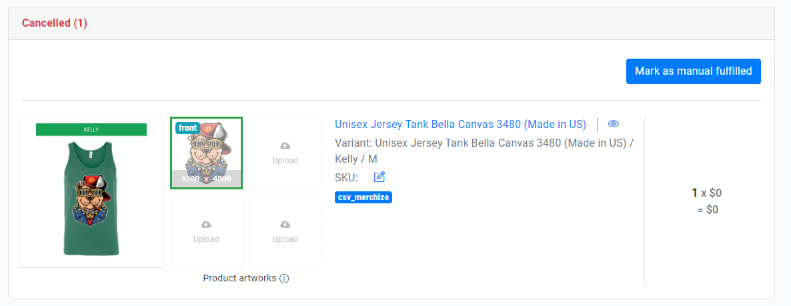Edit the SKU with the pencil icon
This screenshot has width=791, height=306.
point(379,177)
